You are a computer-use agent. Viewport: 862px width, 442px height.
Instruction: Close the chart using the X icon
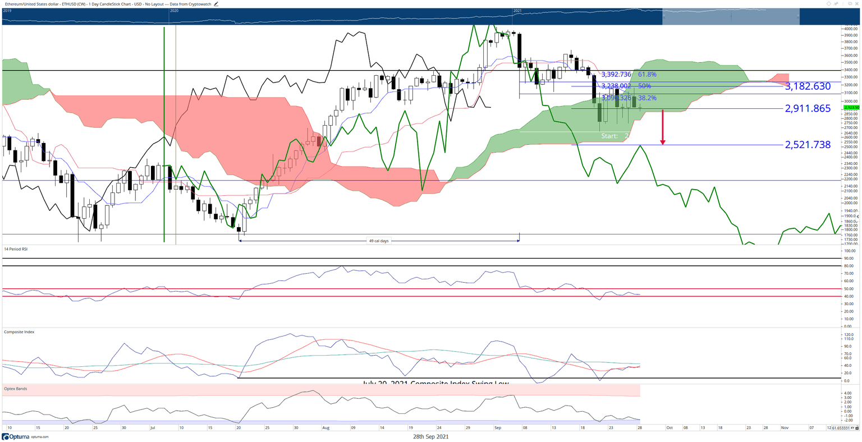point(856,4)
